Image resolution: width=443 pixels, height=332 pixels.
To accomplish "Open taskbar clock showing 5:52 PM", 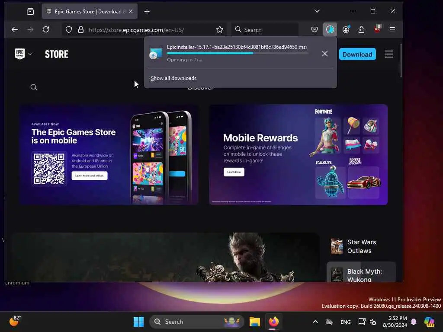I will coord(395,322).
